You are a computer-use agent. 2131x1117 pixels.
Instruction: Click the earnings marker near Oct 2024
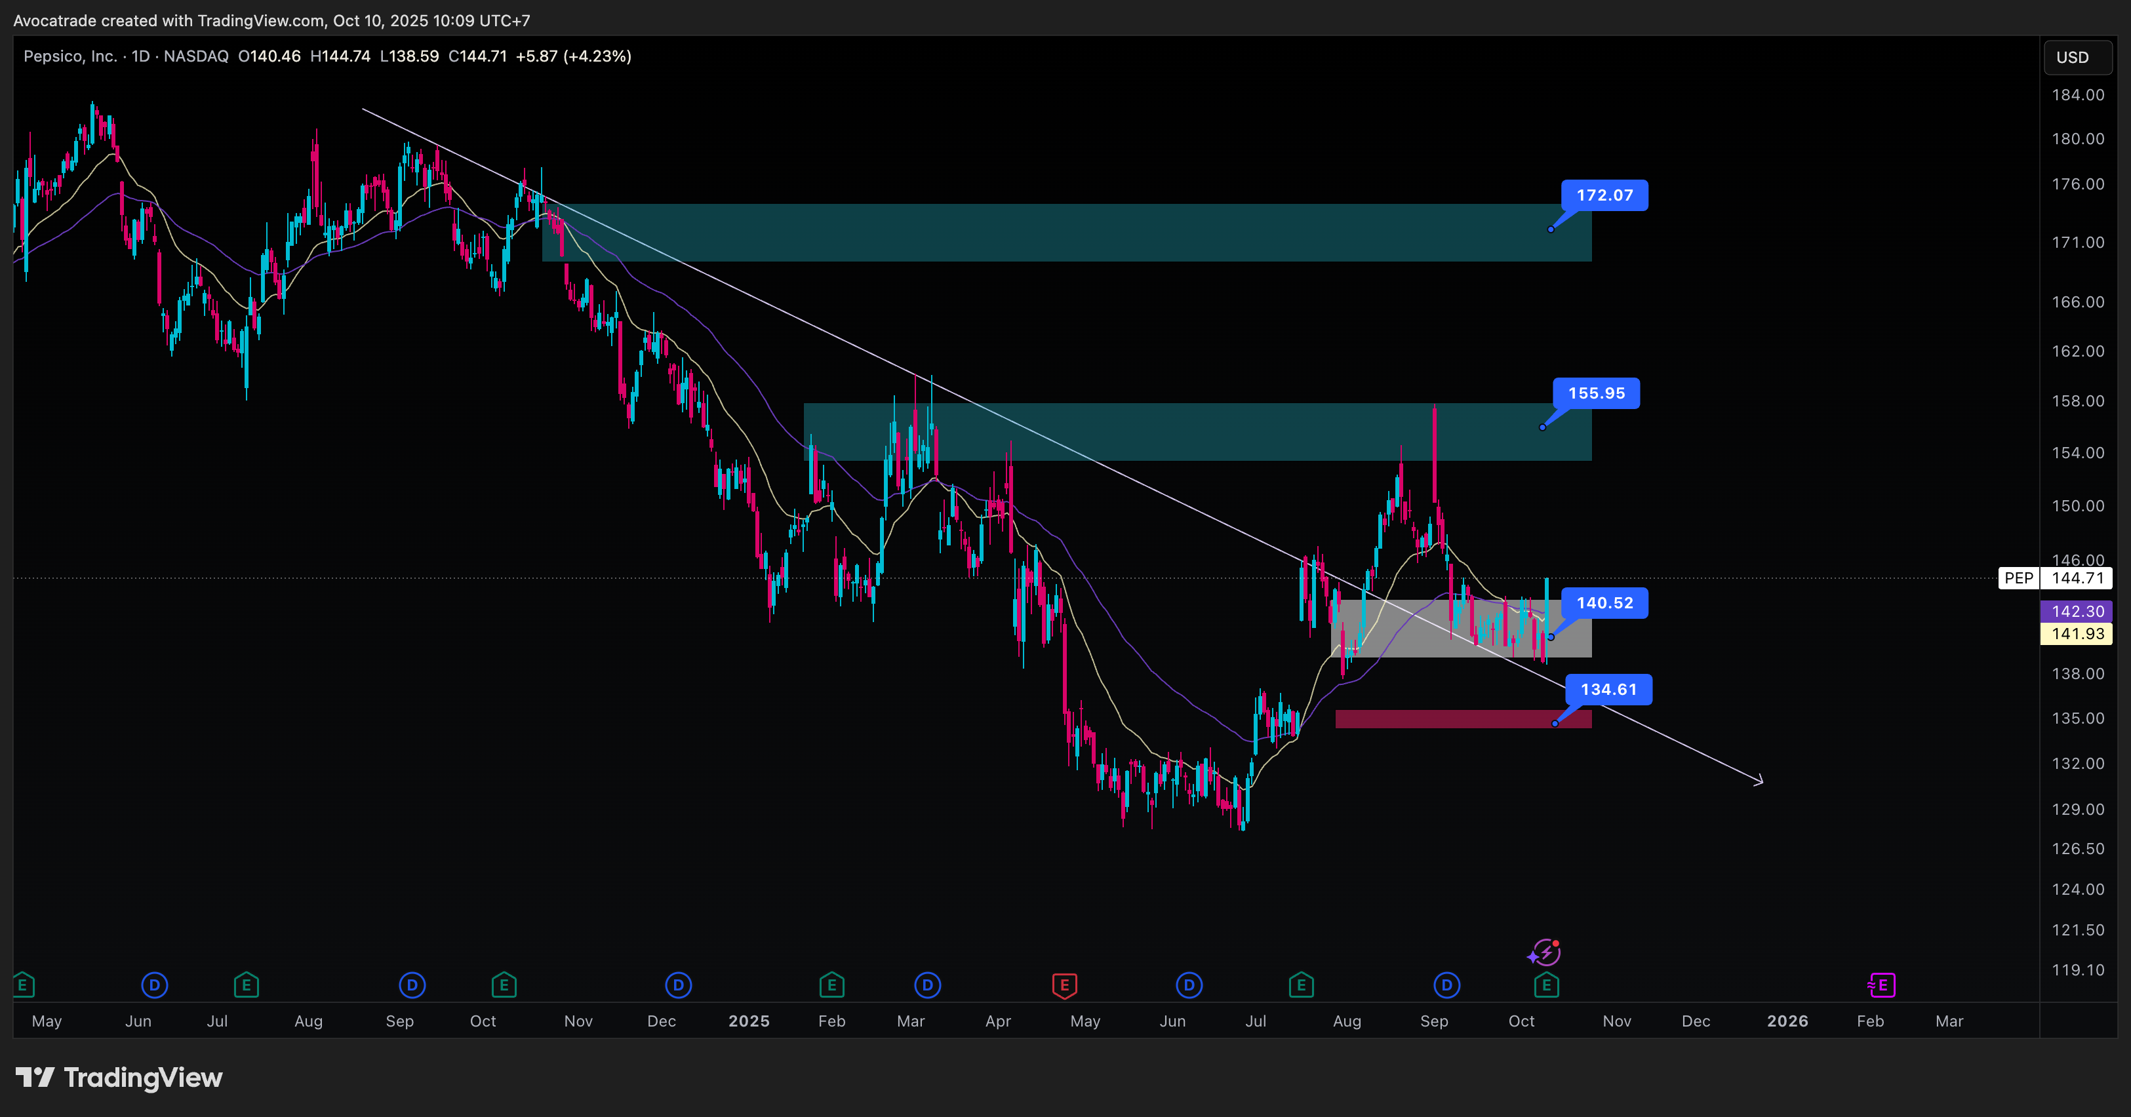(504, 985)
